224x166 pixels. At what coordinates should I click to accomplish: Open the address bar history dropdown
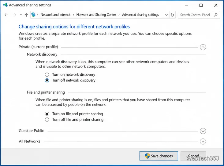point(166,15)
